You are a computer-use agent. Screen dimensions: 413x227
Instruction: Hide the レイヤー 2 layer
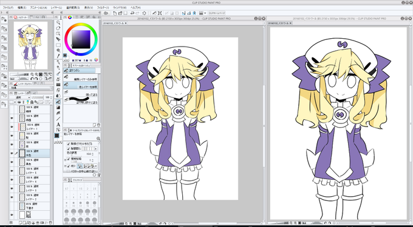12,197
